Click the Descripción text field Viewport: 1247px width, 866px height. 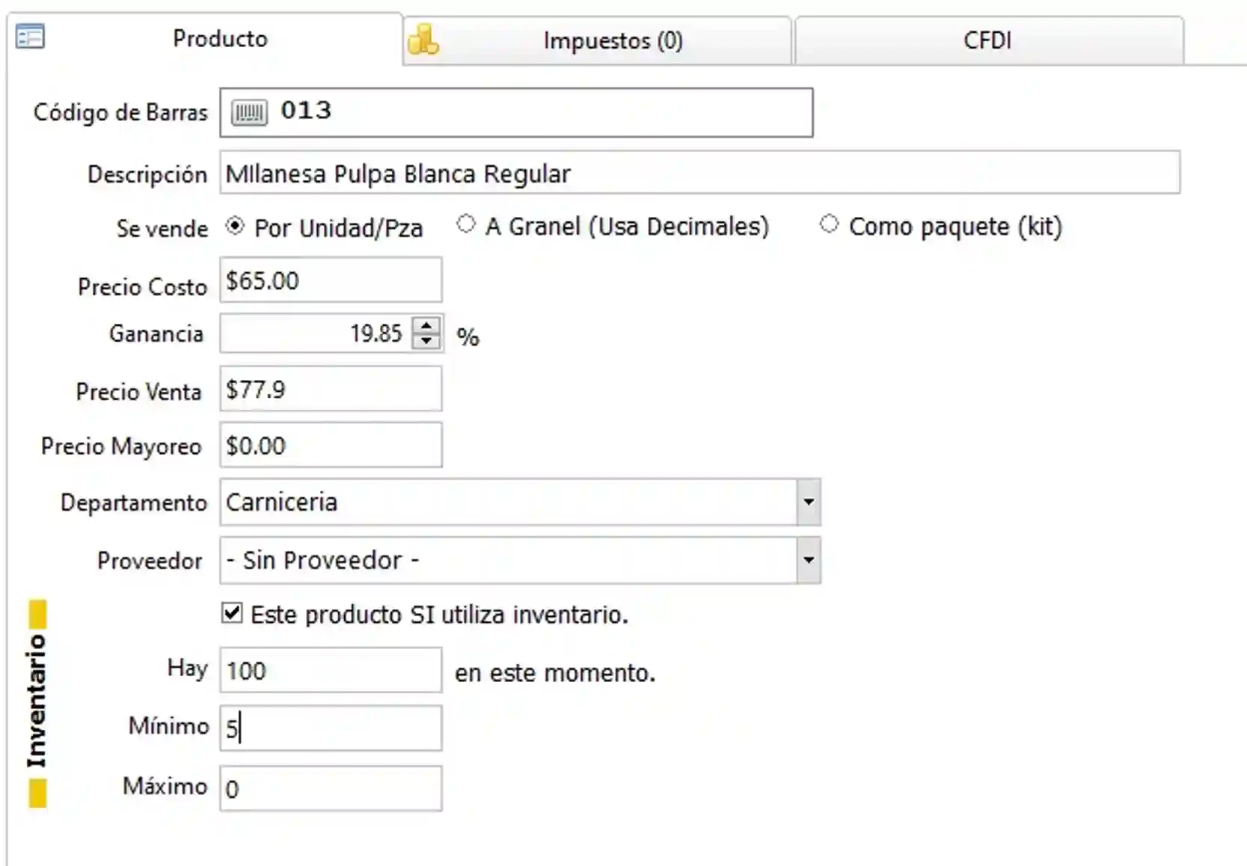pos(524,173)
